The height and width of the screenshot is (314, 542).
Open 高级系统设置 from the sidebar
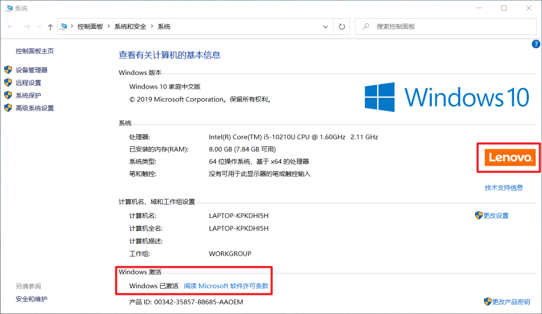pos(35,108)
